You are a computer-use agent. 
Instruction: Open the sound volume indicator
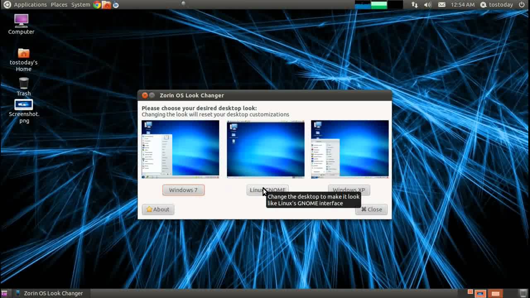tap(428, 5)
